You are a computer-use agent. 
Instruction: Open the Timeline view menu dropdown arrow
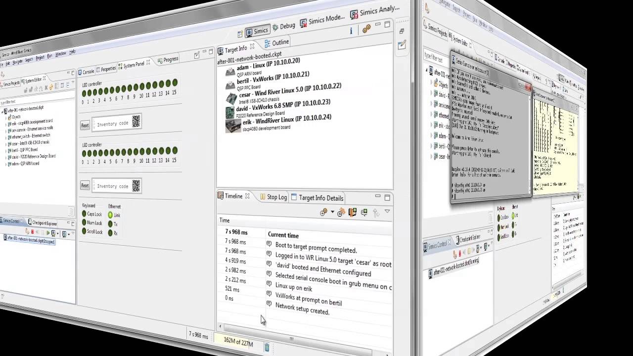pos(387,212)
